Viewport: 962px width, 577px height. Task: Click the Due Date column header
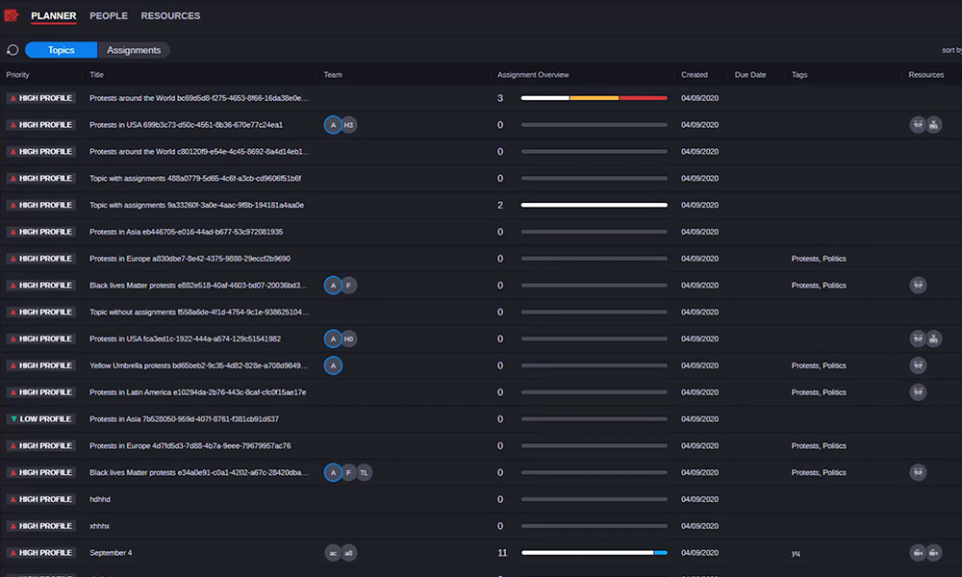[x=750, y=75]
